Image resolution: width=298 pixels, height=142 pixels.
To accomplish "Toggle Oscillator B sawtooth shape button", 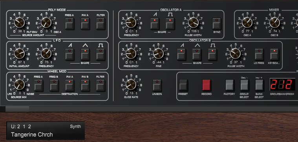I will pyautogui.click(x=181, y=55).
